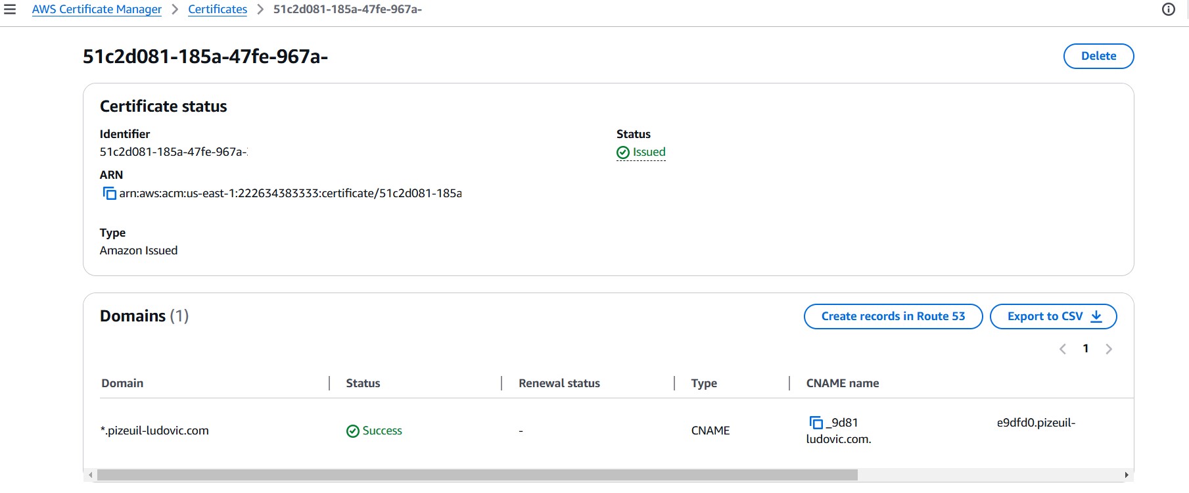
Task: Copy the CNAME name _9d81 value
Action: (x=816, y=423)
